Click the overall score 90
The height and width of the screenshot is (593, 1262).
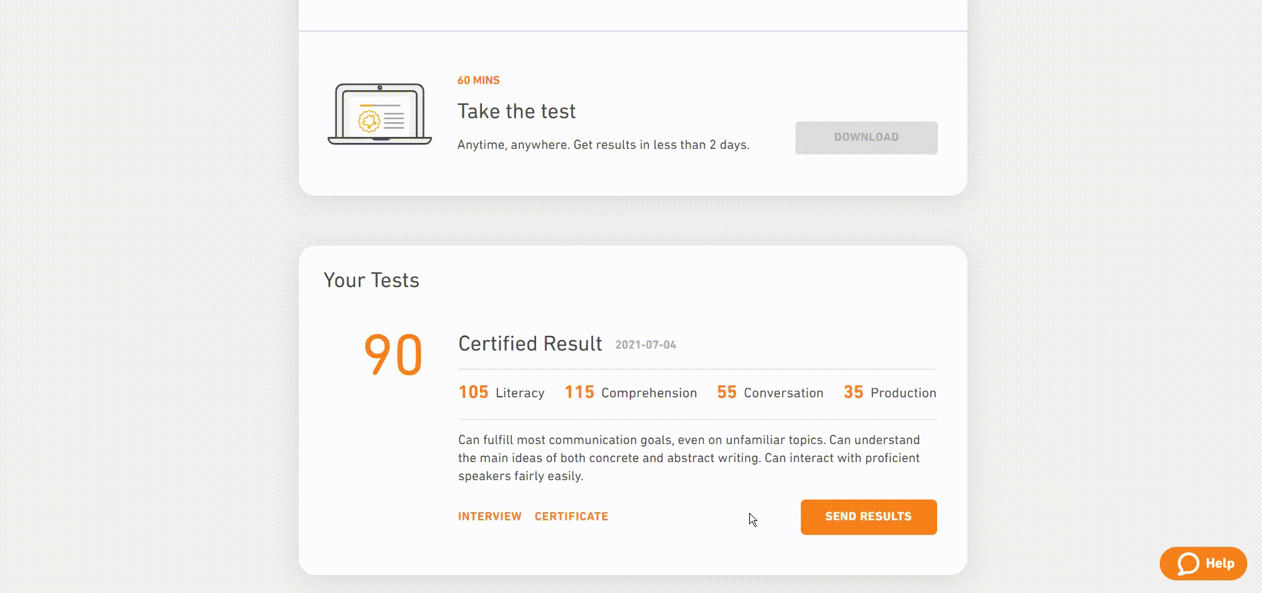click(x=393, y=355)
